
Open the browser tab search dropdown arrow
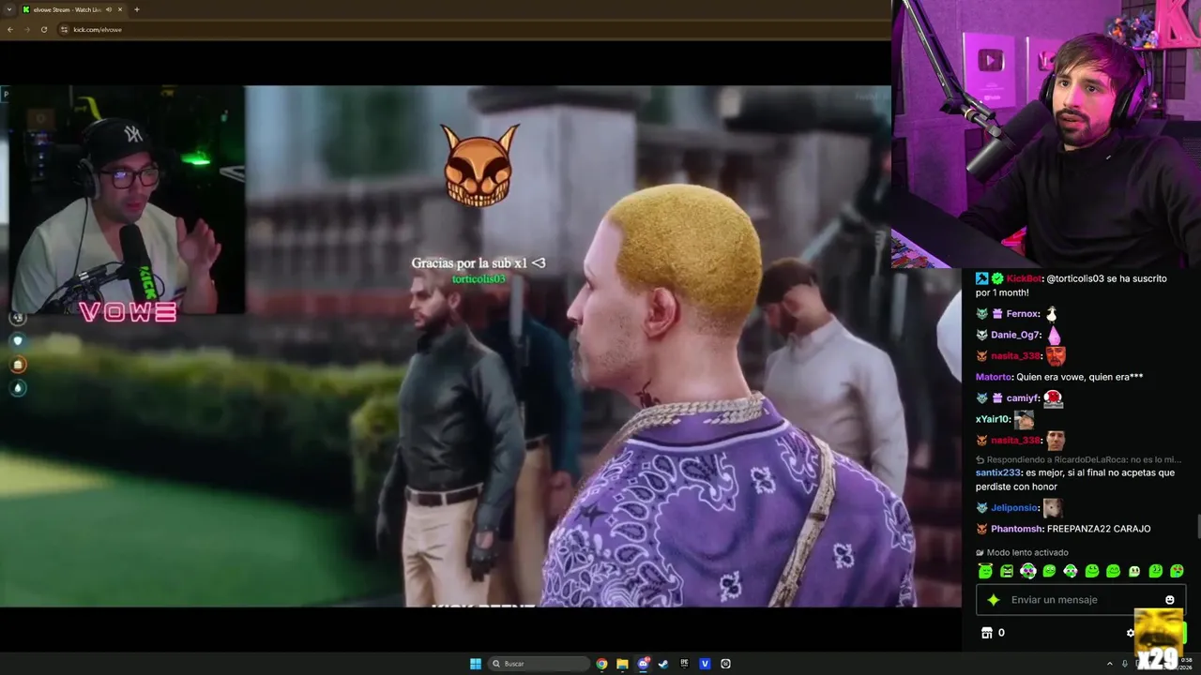click(x=9, y=9)
